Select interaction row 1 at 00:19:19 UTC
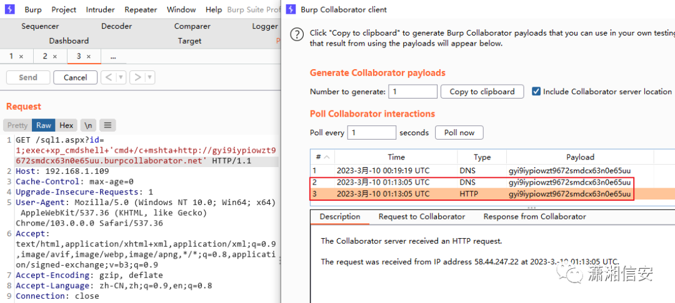The image size is (675, 303). 492,170
